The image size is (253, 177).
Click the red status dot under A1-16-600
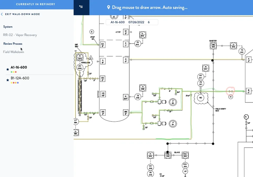[x=16, y=72]
